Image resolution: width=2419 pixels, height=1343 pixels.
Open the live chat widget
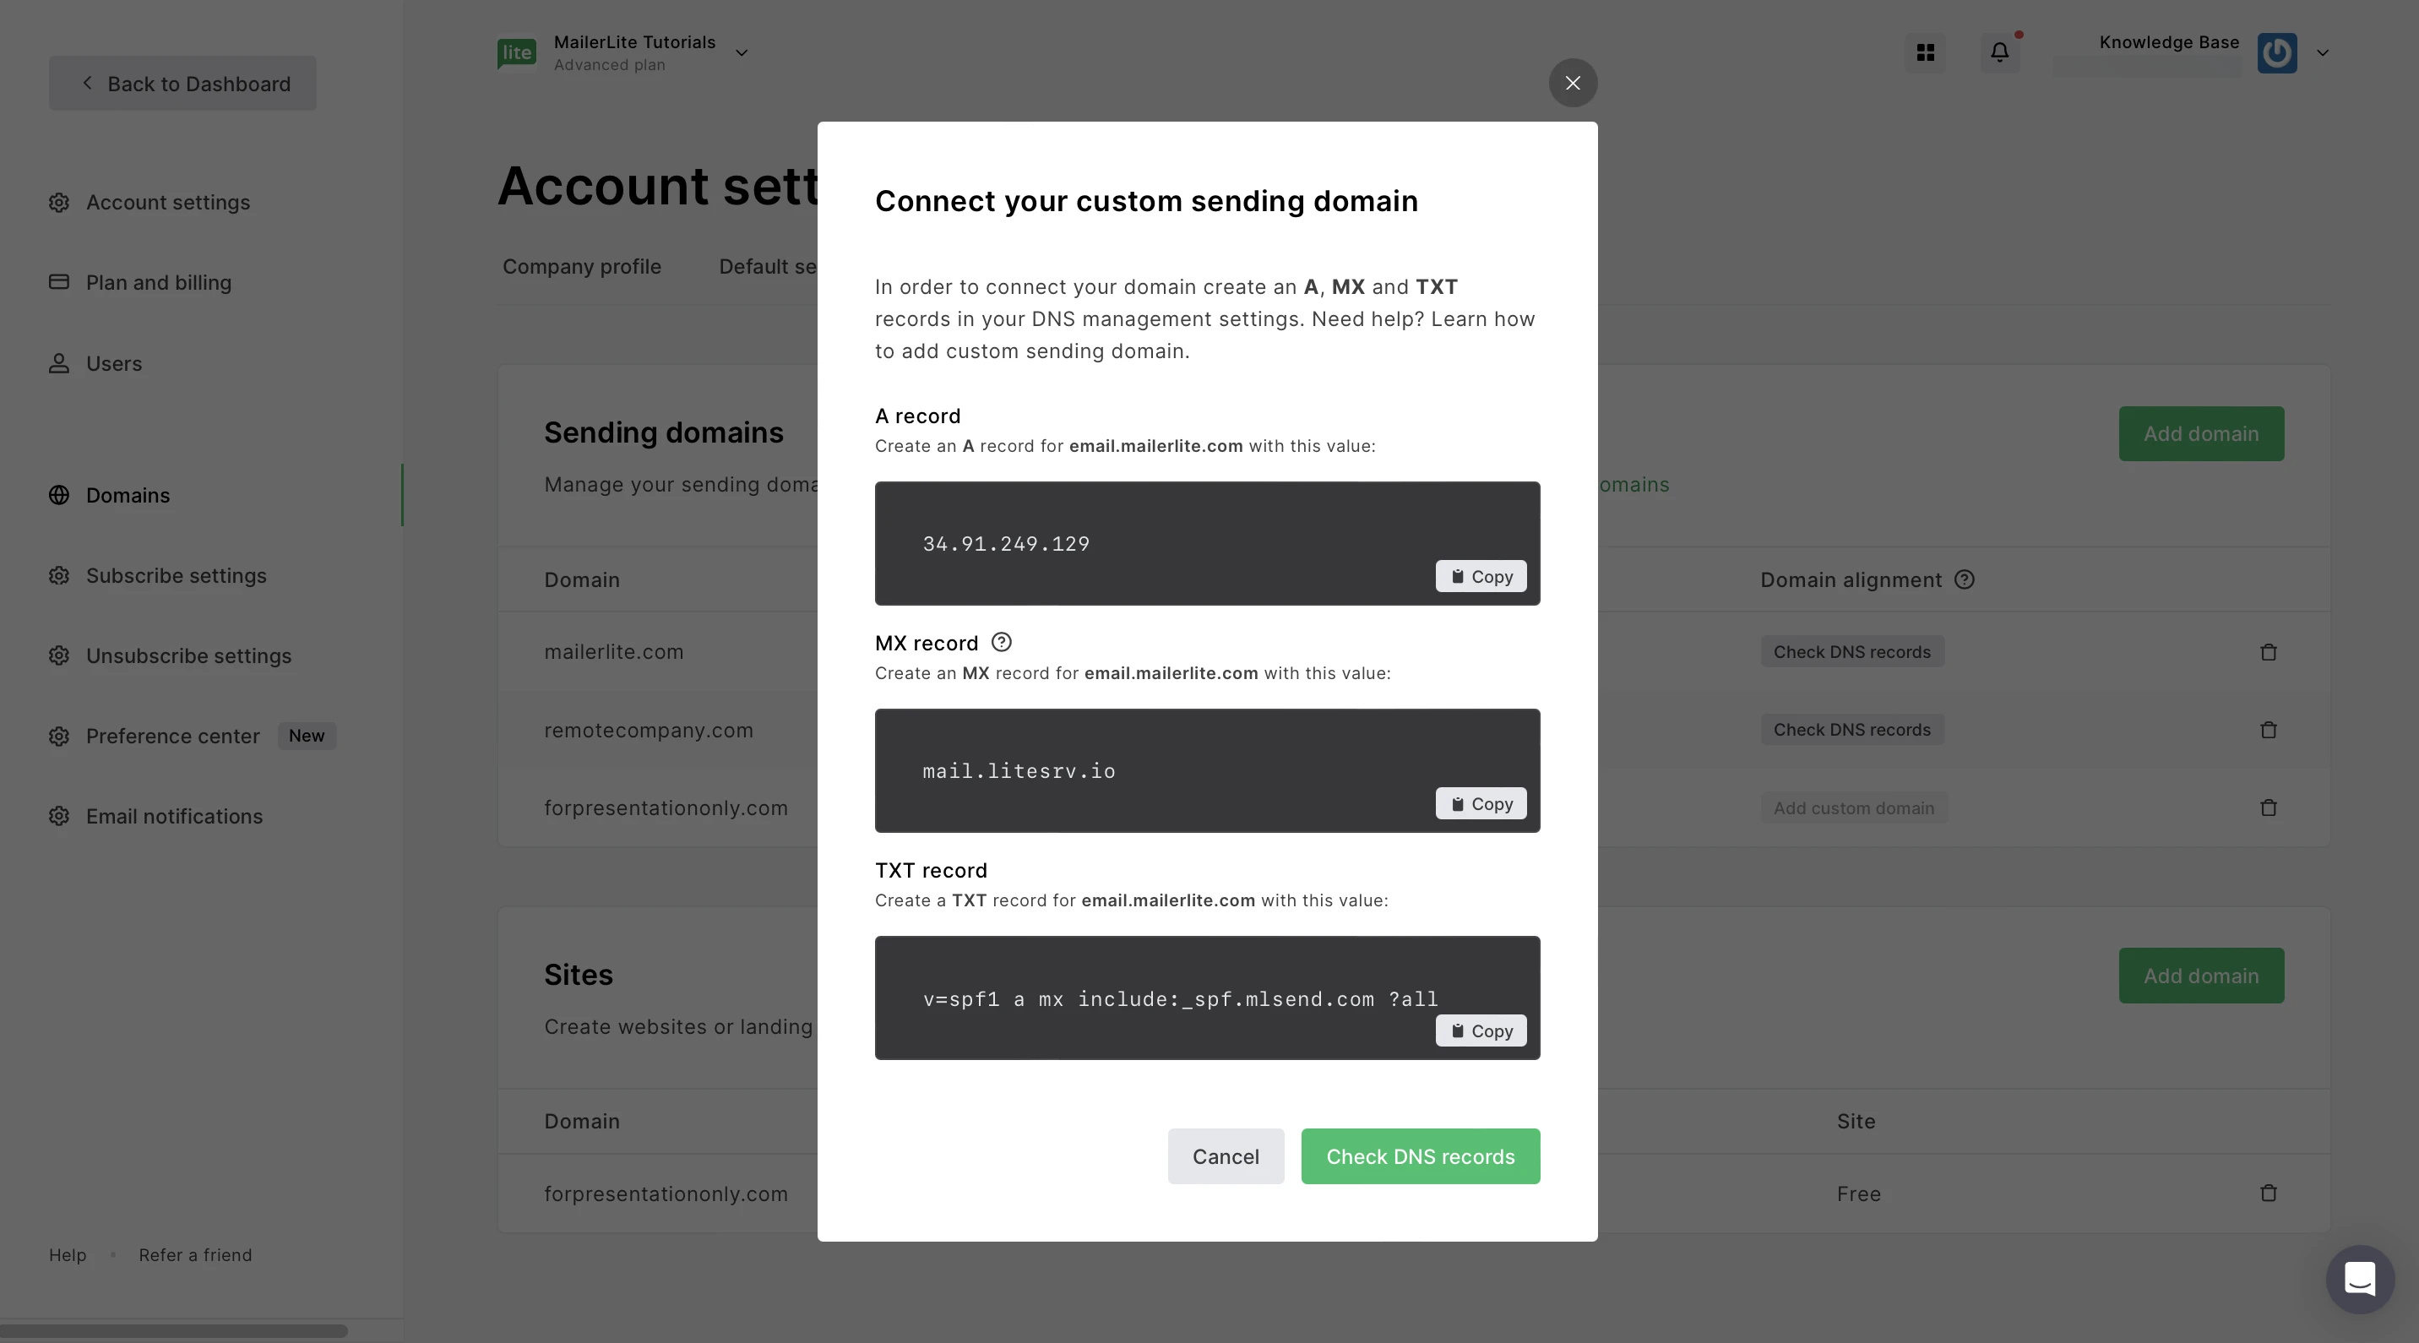(2359, 1279)
